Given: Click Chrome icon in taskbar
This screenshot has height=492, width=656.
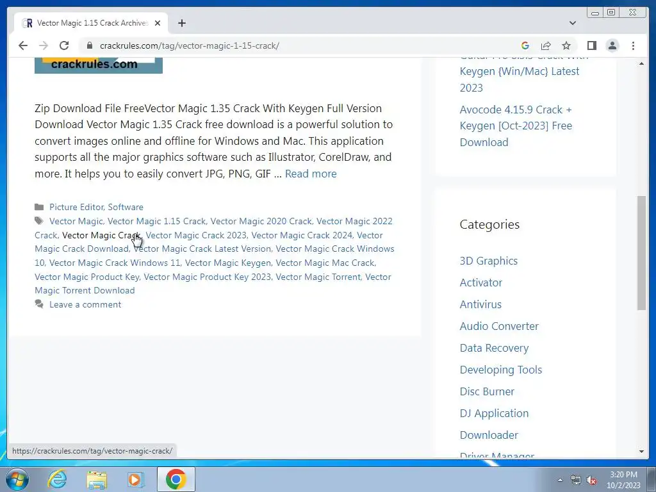Looking at the screenshot, I should [176, 479].
